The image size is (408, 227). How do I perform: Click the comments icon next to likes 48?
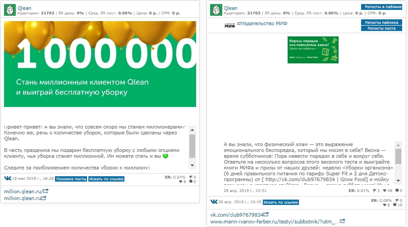(397, 191)
